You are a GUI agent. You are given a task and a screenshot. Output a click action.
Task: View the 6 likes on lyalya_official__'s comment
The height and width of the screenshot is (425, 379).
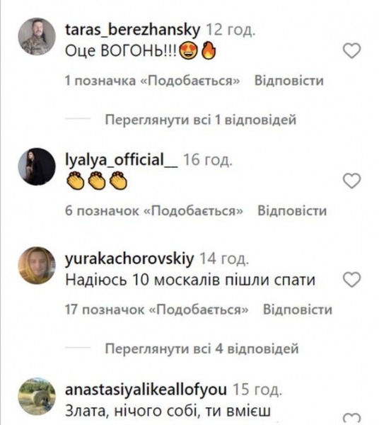pyautogui.click(x=154, y=211)
